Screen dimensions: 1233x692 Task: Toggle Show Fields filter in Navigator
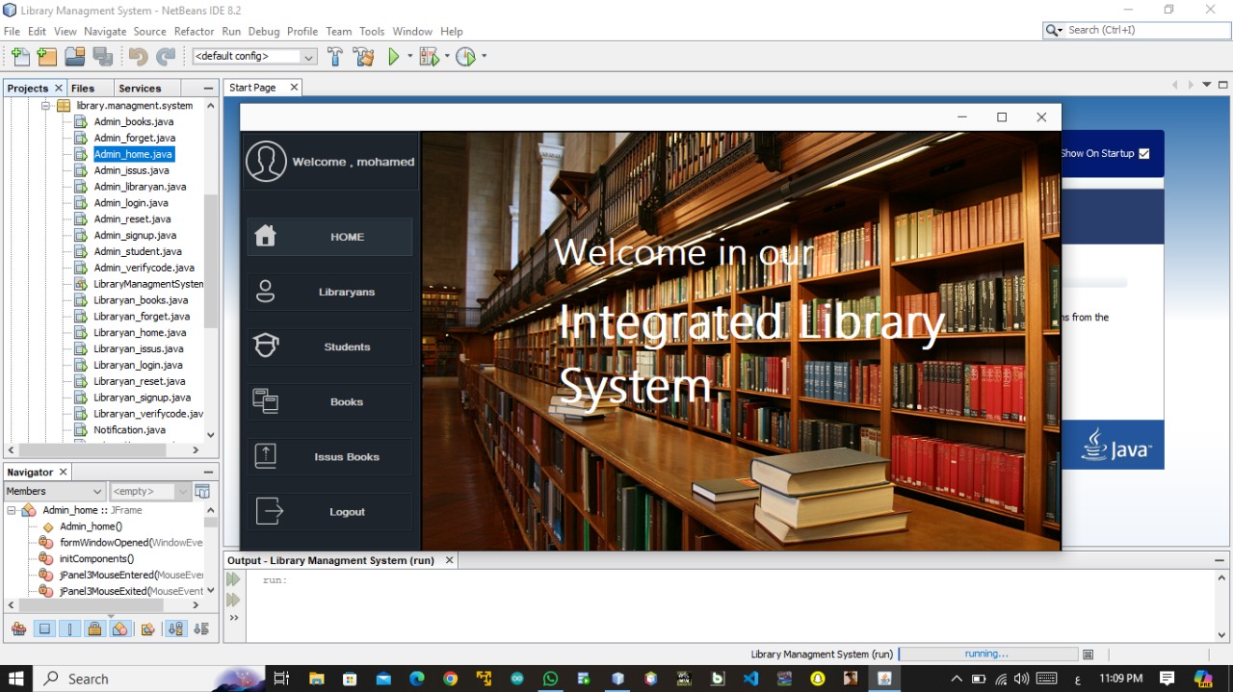[44, 628]
